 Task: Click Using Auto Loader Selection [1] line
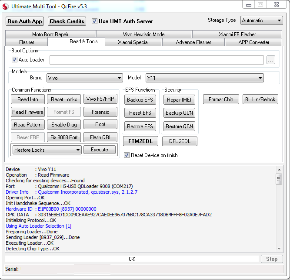pyautogui.click(x=38, y=226)
